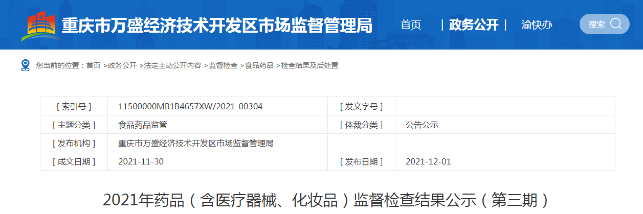The width and height of the screenshot is (643, 214).
Task: Click the location pin icon in breadcrumb
Action: (26, 65)
